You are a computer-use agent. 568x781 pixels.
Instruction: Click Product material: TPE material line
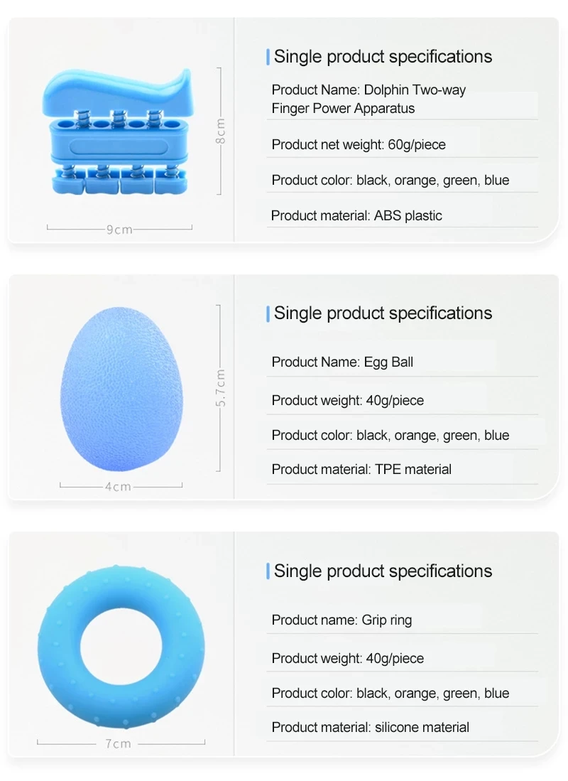361,469
